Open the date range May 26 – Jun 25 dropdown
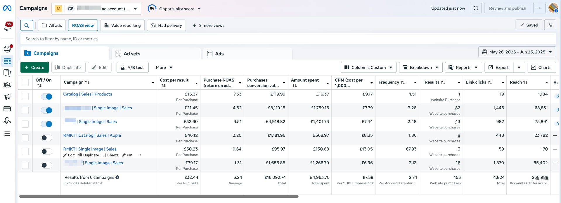Image resolution: width=561 pixels, height=203 pixels. [517, 52]
